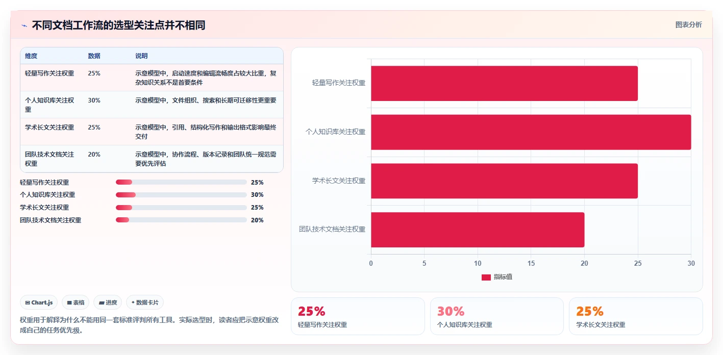Click the chart axis label 个人知识库关注权重
Viewport: 723px width, 355px height.
click(x=336, y=132)
